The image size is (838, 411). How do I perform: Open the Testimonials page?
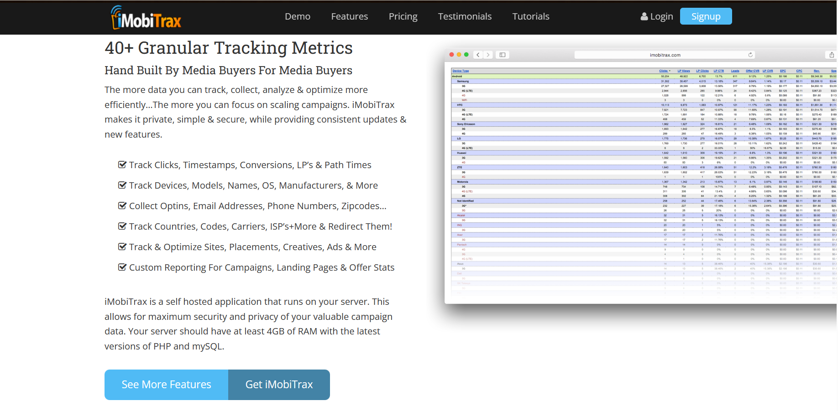[x=465, y=16]
